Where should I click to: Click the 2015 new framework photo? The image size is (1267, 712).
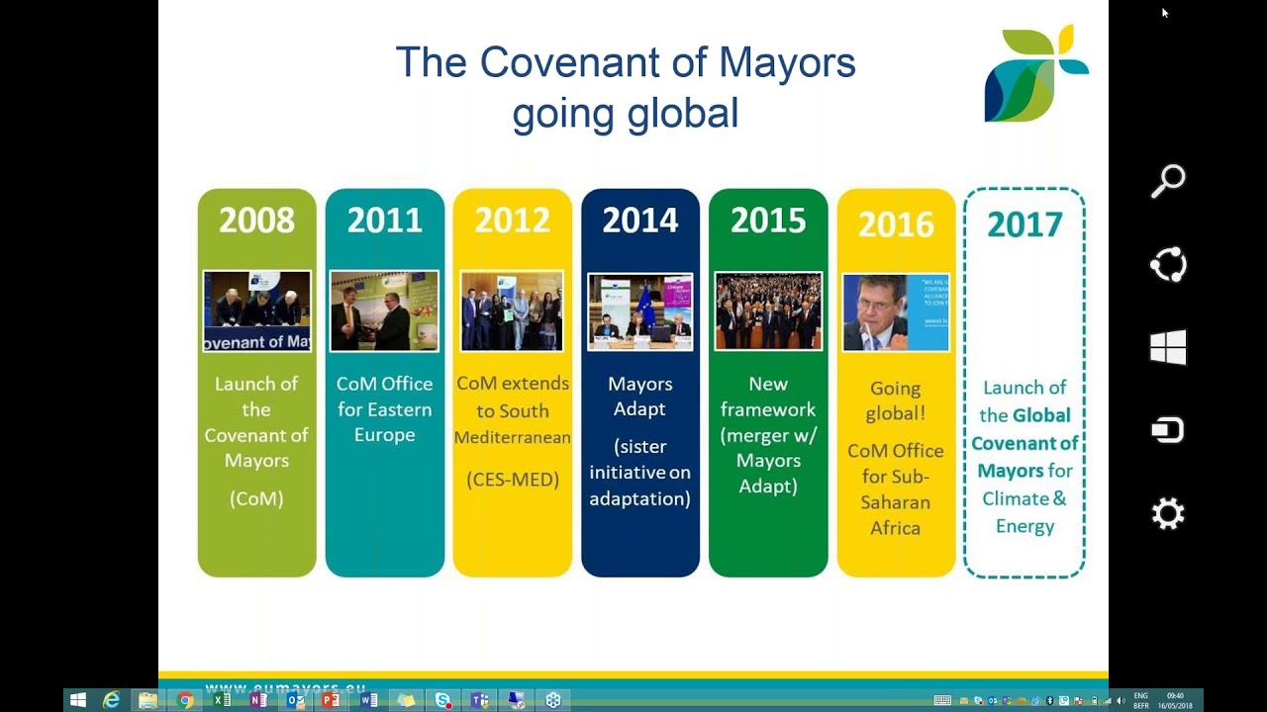tap(768, 311)
